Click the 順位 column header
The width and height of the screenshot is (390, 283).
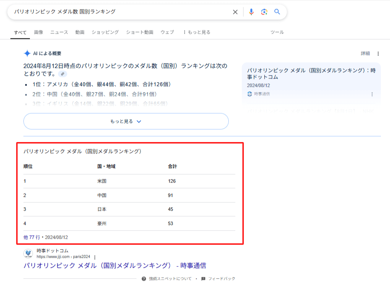28,167
